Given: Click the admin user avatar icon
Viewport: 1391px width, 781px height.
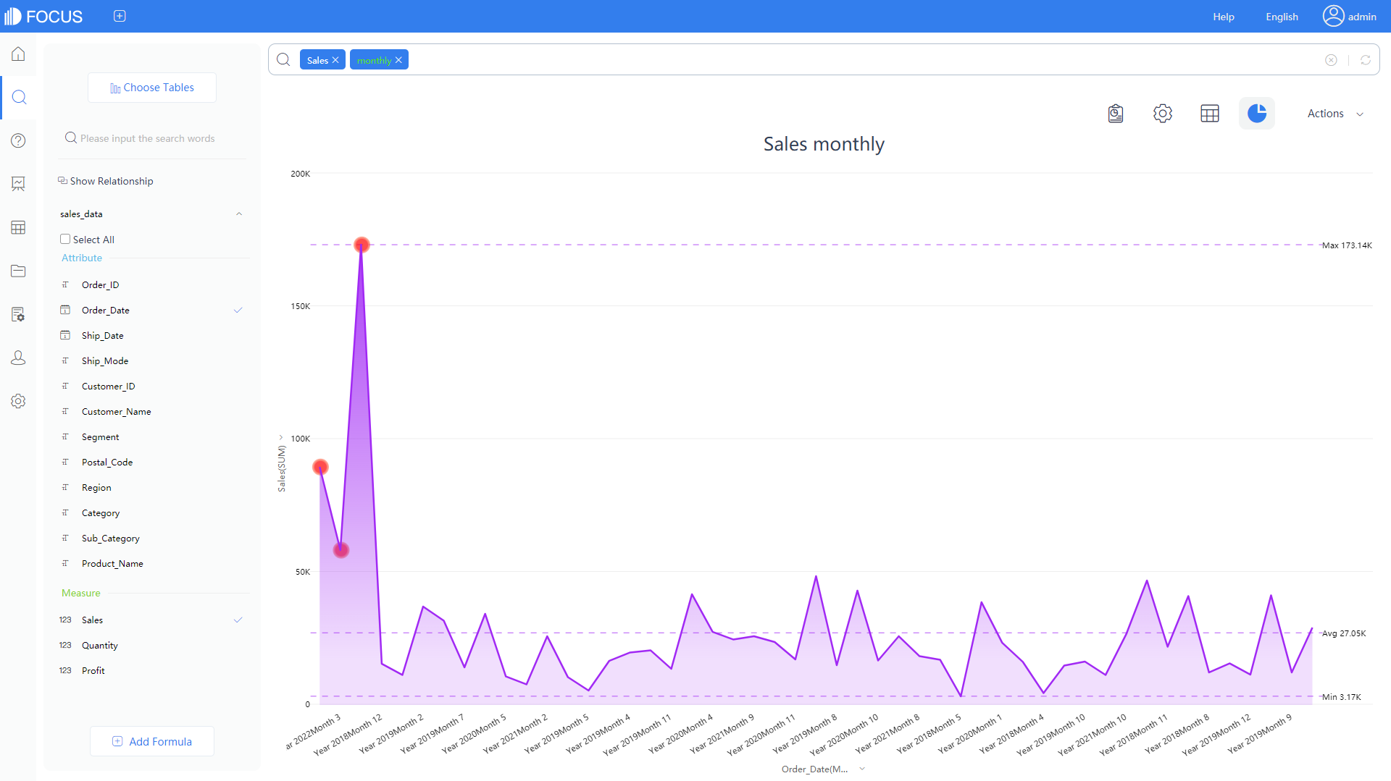Looking at the screenshot, I should [1333, 16].
